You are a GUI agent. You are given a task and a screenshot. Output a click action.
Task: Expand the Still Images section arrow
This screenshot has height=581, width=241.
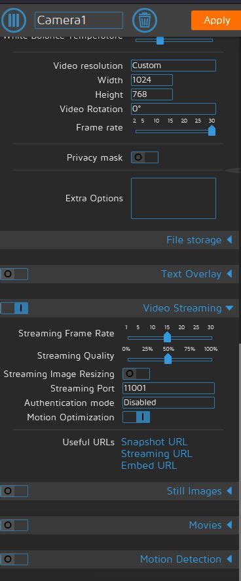(x=229, y=491)
